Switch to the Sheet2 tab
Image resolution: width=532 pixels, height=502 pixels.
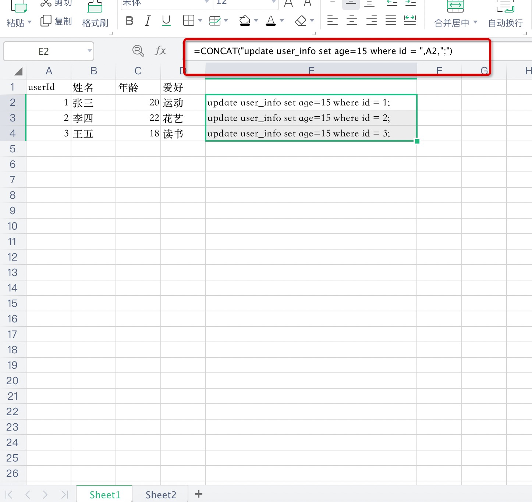161,494
